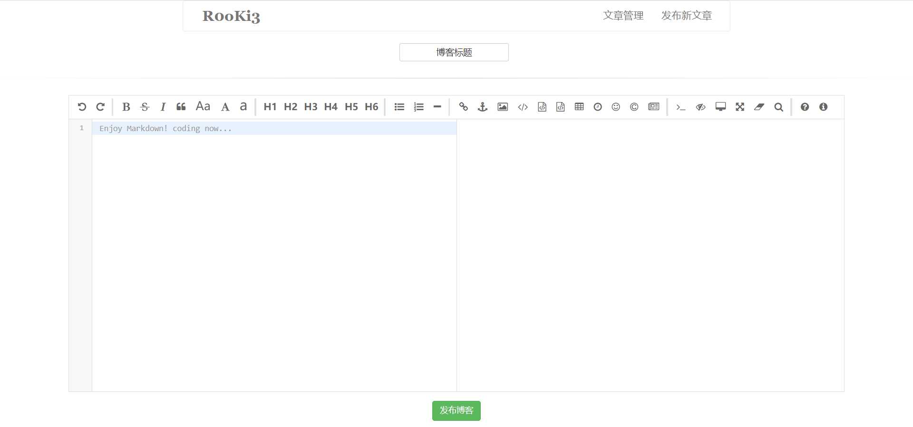Insert an unordered bullet list
913x427 pixels.
click(x=399, y=107)
